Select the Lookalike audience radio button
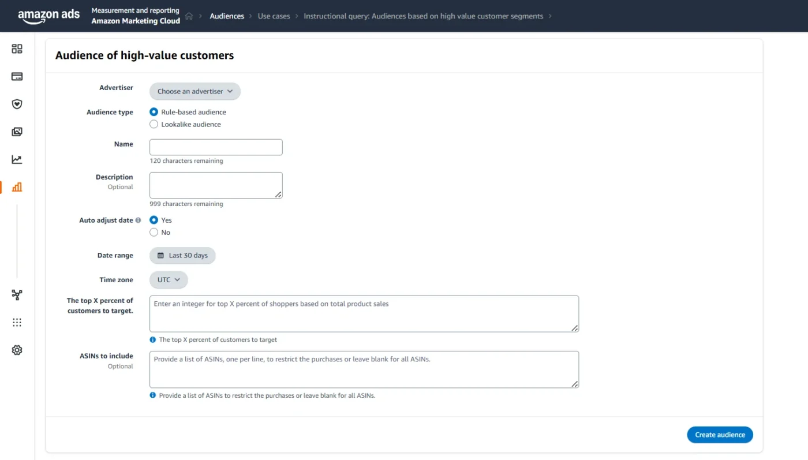 pos(154,124)
